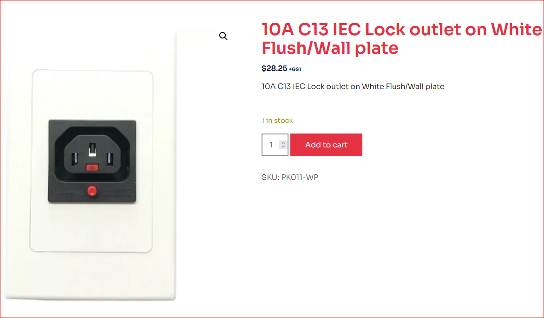Click the +GST label beside the price

pyautogui.click(x=295, y=70)
